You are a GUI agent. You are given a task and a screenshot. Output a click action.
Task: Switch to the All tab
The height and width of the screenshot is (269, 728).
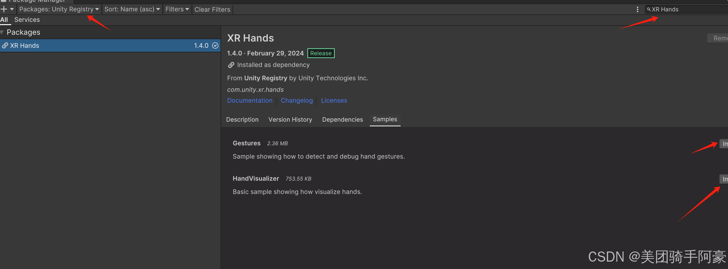click(4, 20)
